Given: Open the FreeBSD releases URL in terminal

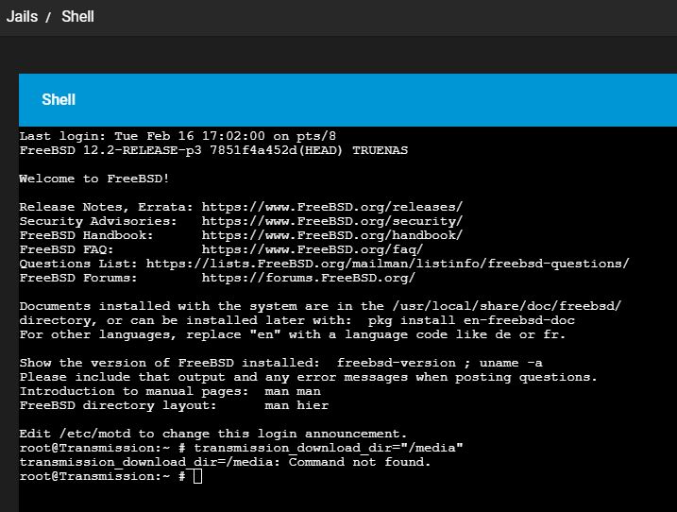Looking at the screenshot, I should coord(332,207).
